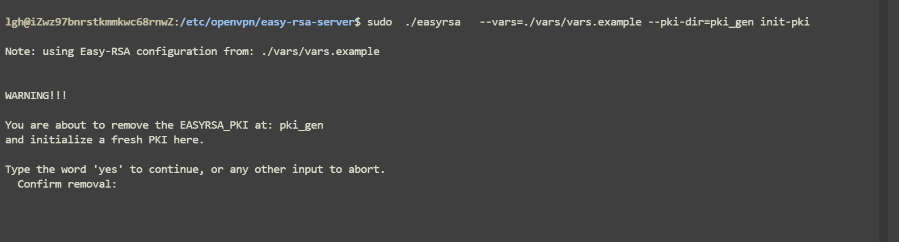Click the 'init-pki' subcommand text
The height and width of the screenshot is (242, 899).
[x=785, y=22]
